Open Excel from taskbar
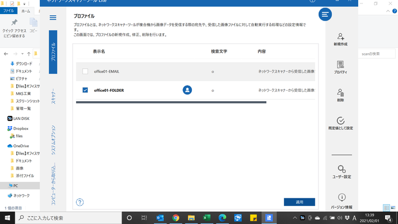This screenshot has width=398, height=224. tap(207, 218)
